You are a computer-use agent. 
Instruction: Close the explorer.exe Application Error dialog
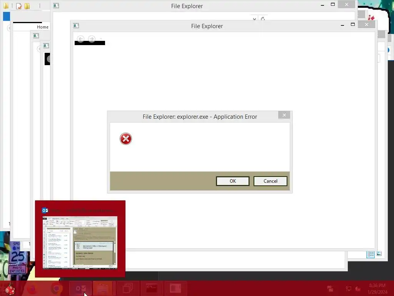pos(284,115)
